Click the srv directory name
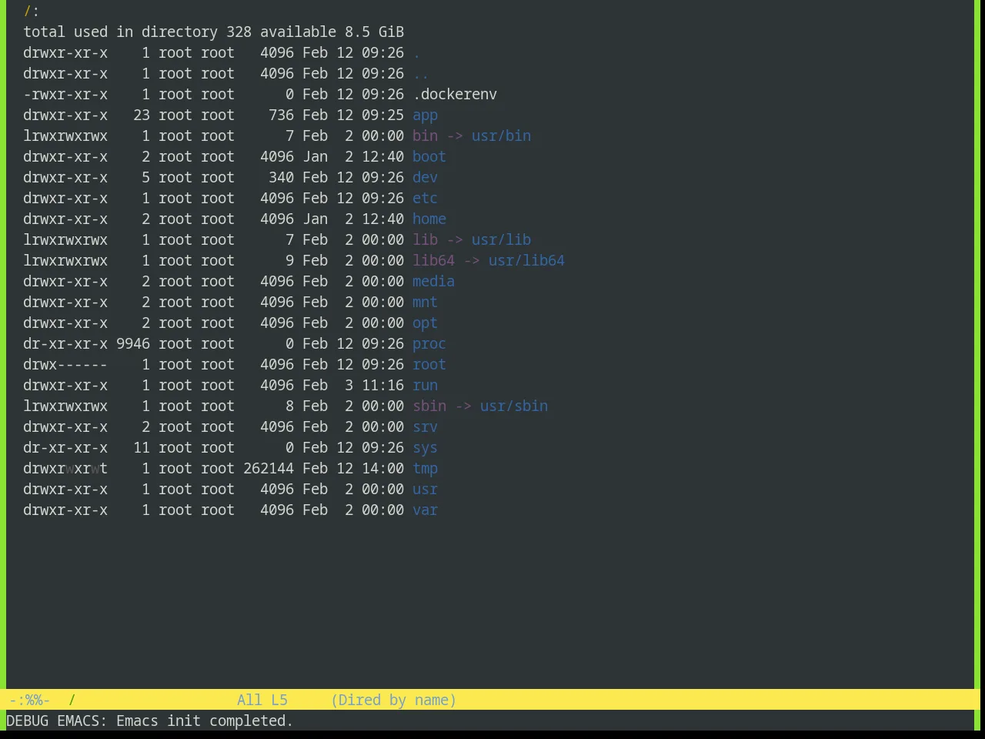 (x=425, y=427)
